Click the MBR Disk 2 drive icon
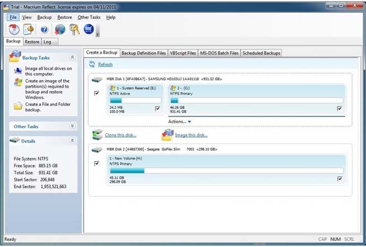The image size is (366, 247). pos(97,150)
